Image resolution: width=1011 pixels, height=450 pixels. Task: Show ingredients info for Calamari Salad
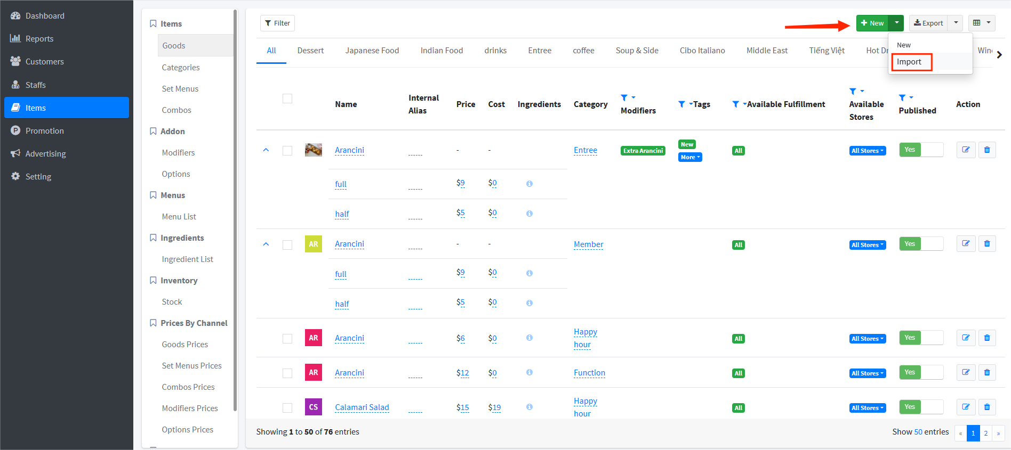[529, 407]
